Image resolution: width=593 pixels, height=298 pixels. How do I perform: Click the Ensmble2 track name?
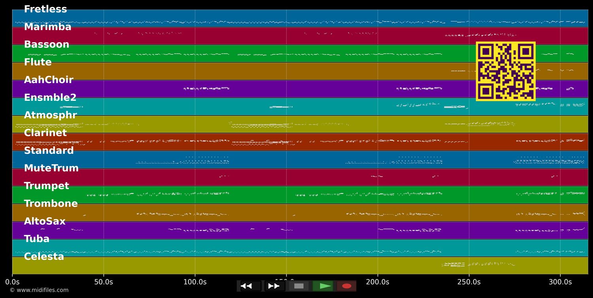[x=50, y=97]
